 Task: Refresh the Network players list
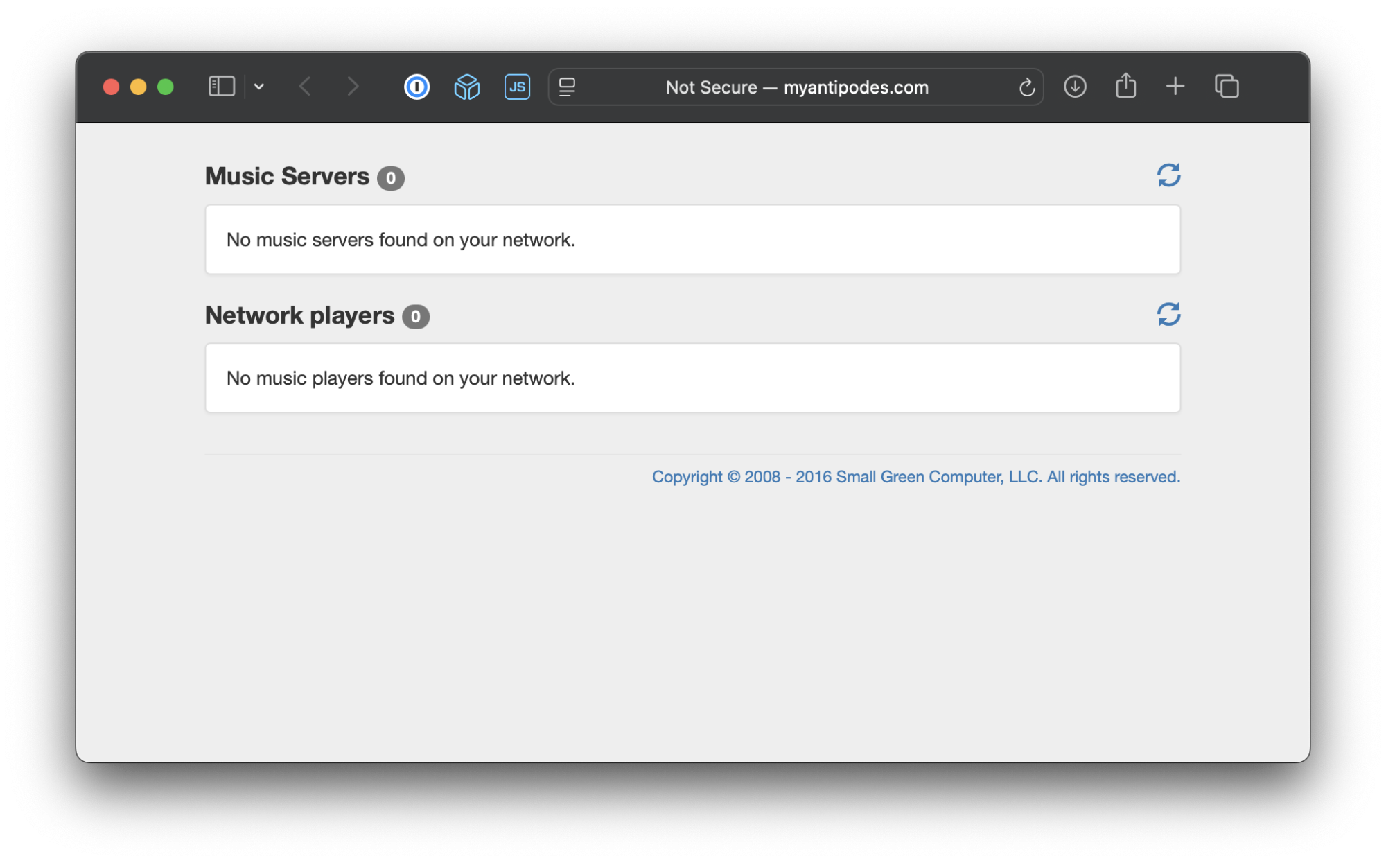point(1168,314)
